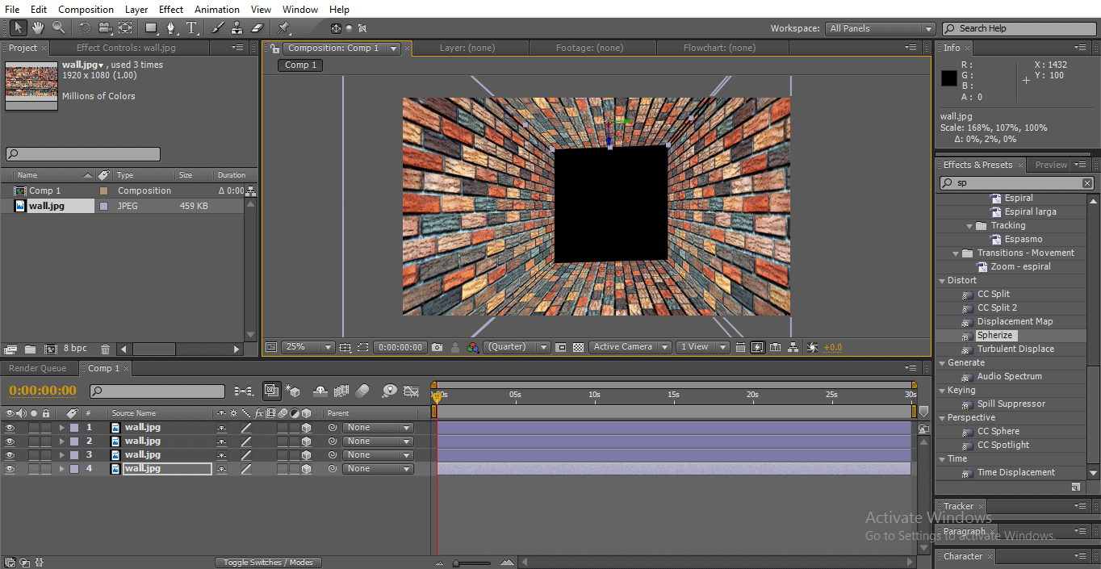
Task: Toggle the 3D layer switch on layer 3
Action: 306,455
